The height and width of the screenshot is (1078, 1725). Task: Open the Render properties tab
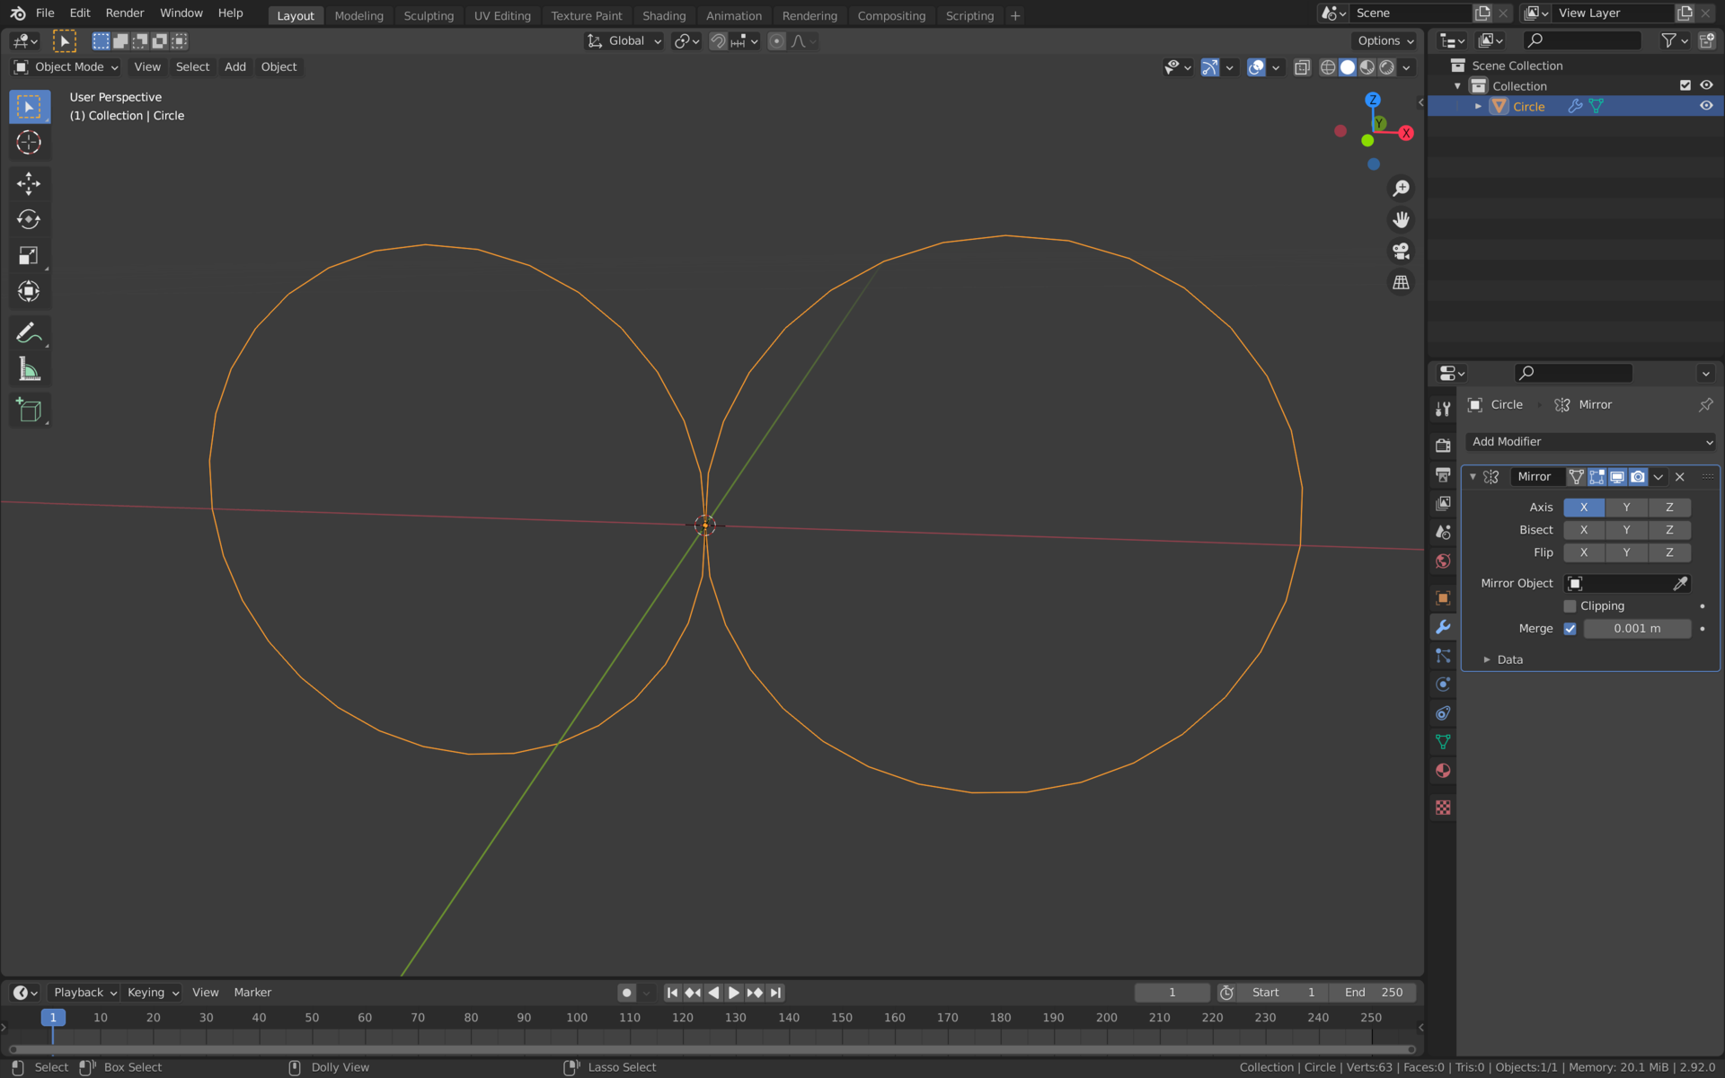click(1443, 446)
